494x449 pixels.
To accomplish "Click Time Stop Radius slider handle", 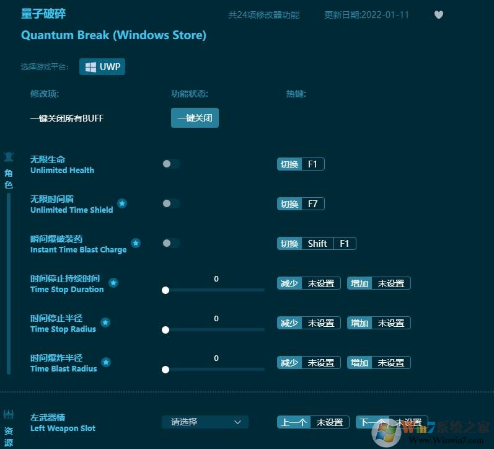I will [165, 330].
